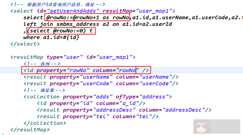Click the top comment about querying user by id
The image size is (243, 135).
coord(58,4)
